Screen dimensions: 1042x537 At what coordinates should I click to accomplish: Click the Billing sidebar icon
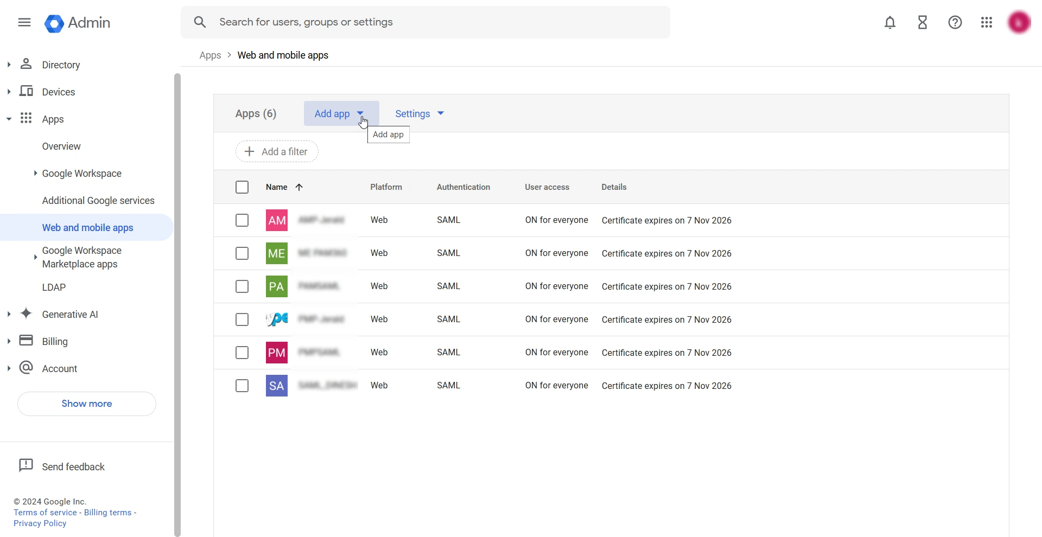[x=26, y=341]
